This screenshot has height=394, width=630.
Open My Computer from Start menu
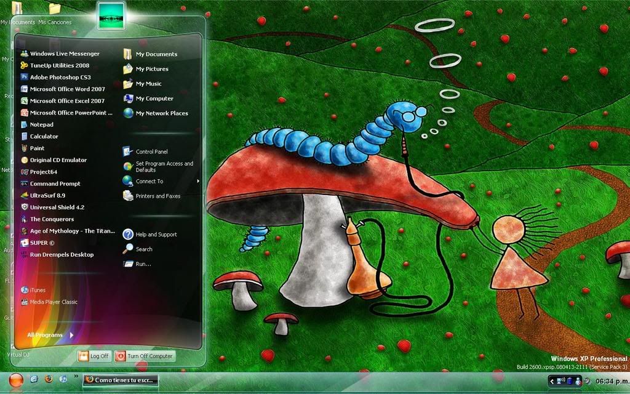[148, 98]
